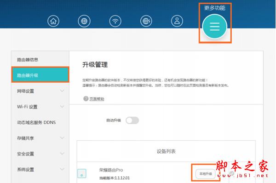
Task: Open the user account icon
Action: (x=177, y=21)
